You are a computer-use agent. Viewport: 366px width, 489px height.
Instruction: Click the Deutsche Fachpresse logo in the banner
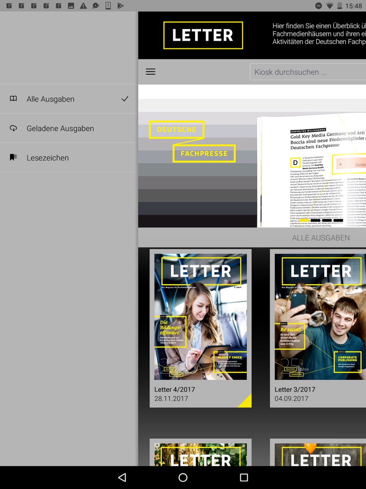(x=192, y=141)
